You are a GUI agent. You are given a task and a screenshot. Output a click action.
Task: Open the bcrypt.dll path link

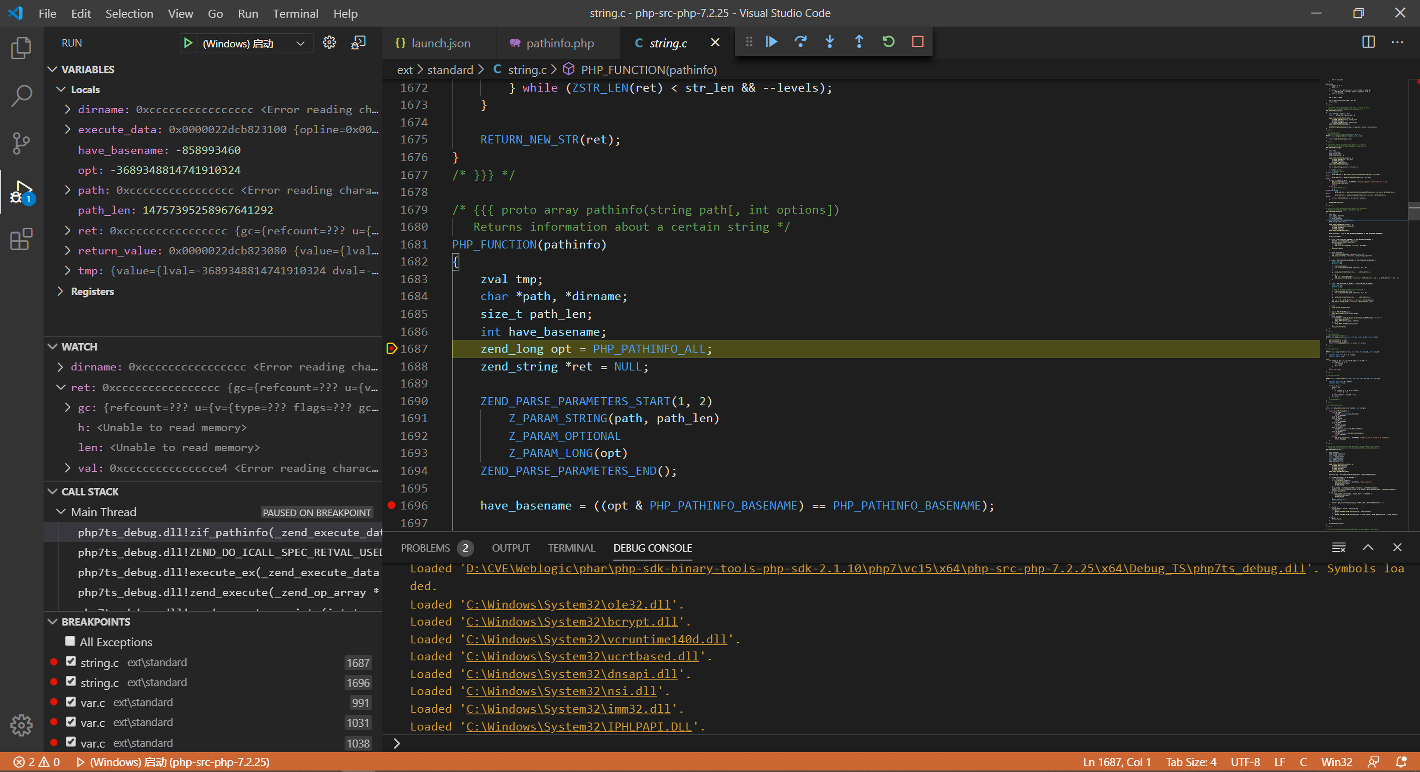(572, 621)
